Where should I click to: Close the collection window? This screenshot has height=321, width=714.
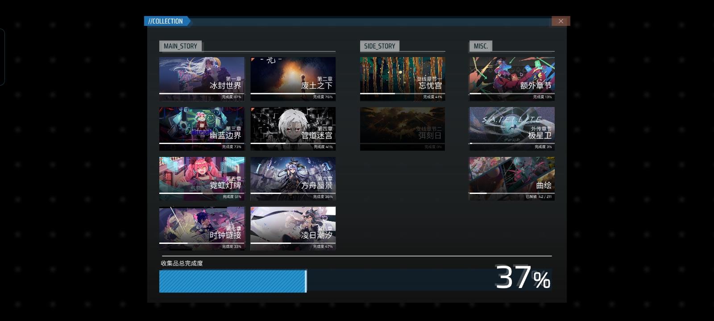click(x=561, y=21)
